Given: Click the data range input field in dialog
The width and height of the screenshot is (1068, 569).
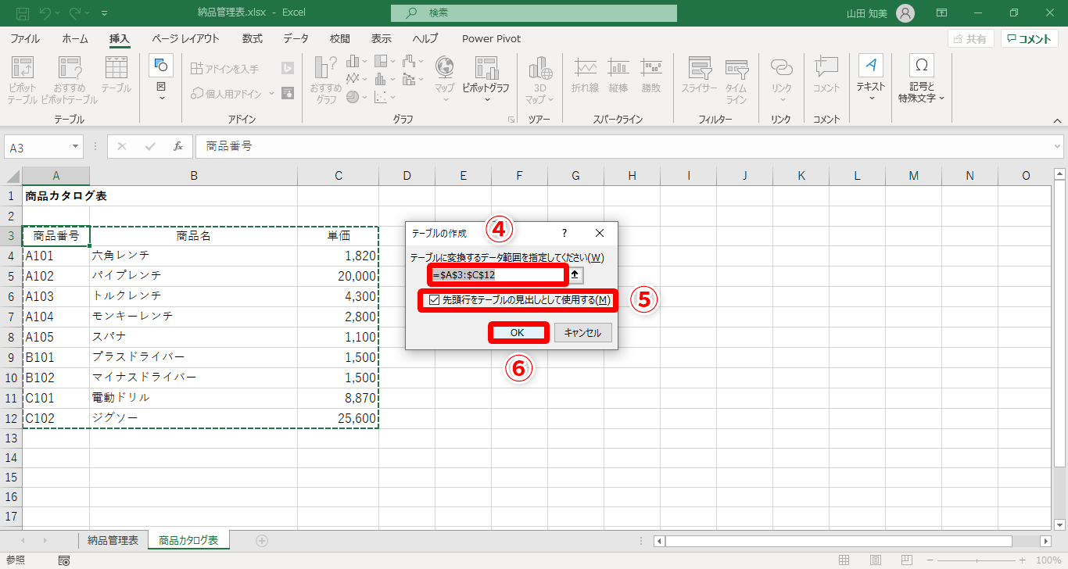Looking at the screenshot, I should pyautogui.click(x=498, y=275).
